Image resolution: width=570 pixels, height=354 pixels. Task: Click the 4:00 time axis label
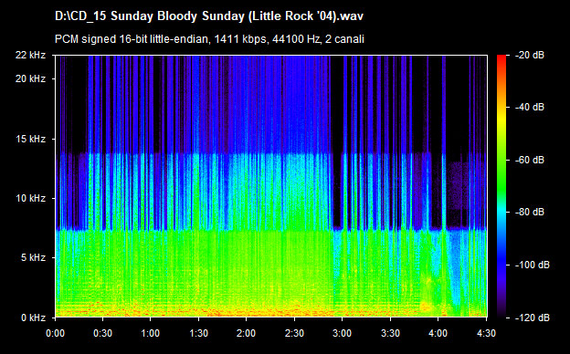point(438,333)
